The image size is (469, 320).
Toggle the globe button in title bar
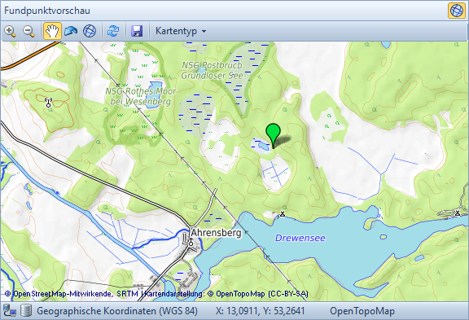[457, 11]
